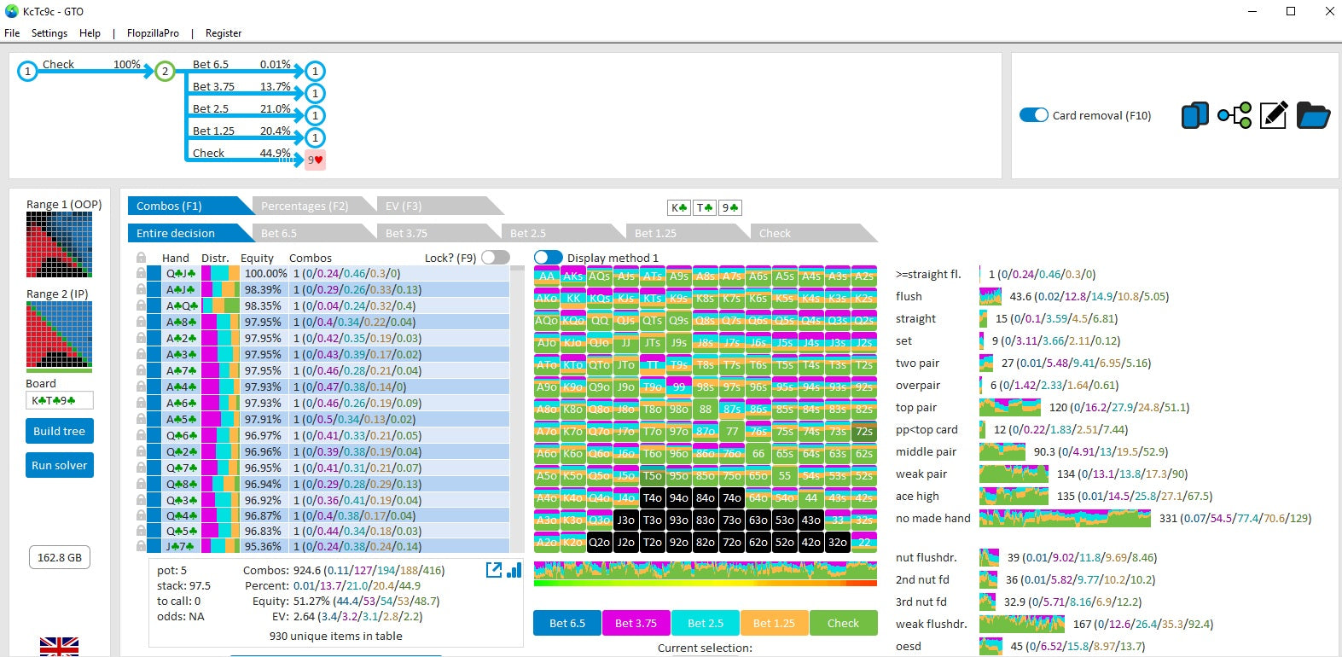
Task: Select the green node 2 in tree
Action: [x=165, y=72]
